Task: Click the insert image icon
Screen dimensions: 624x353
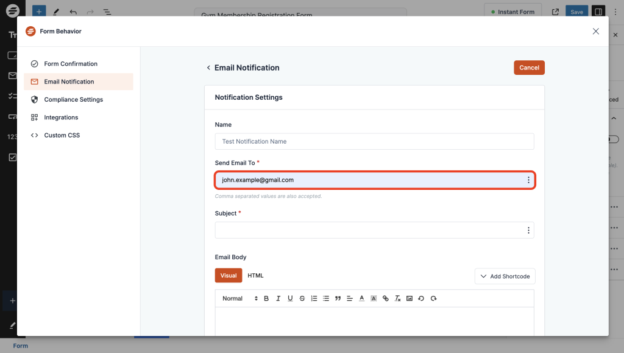Action: click(409, 299)
